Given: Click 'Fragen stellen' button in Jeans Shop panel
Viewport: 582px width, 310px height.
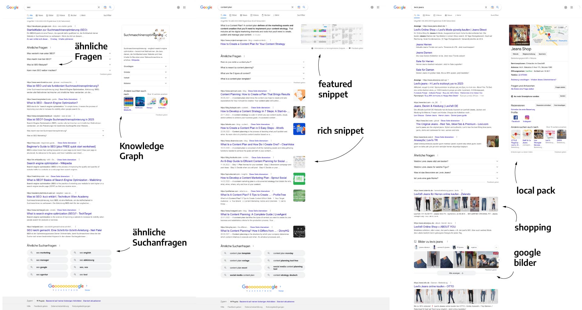Looking at the screenshot, I should (560, 87).
